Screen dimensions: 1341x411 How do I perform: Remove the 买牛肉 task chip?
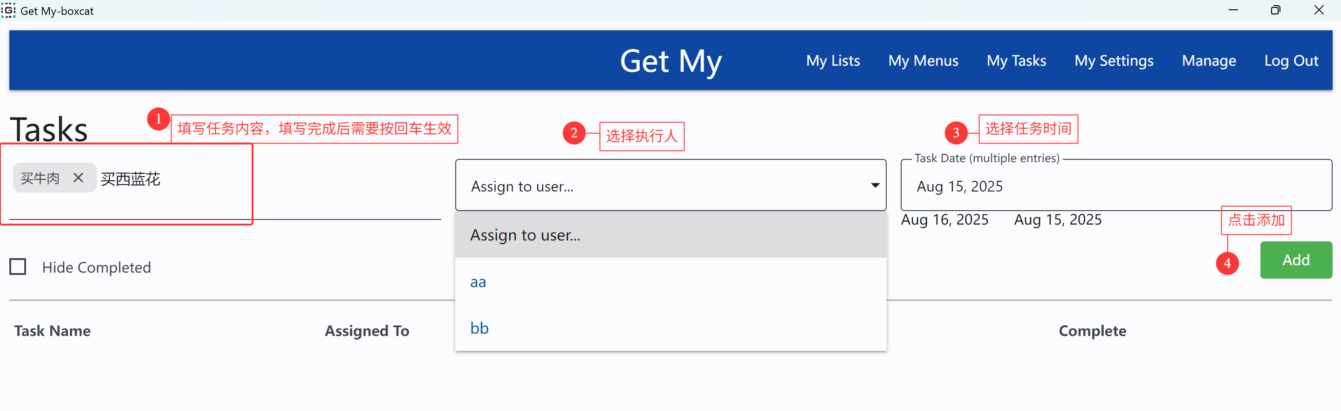[78, 178]
